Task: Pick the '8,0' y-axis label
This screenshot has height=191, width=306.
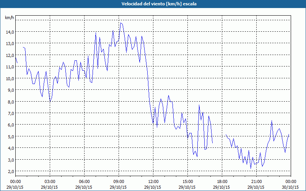Action: point(10,102)
